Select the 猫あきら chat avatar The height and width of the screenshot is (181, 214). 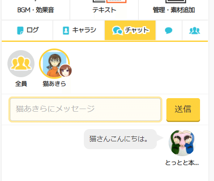(x=54, y=64)
